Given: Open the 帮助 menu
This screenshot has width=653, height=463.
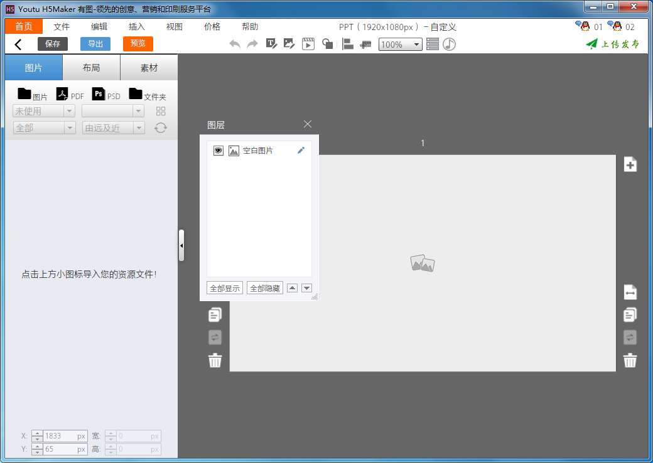Looking at the screenshot, I should (x=250, y=26).
